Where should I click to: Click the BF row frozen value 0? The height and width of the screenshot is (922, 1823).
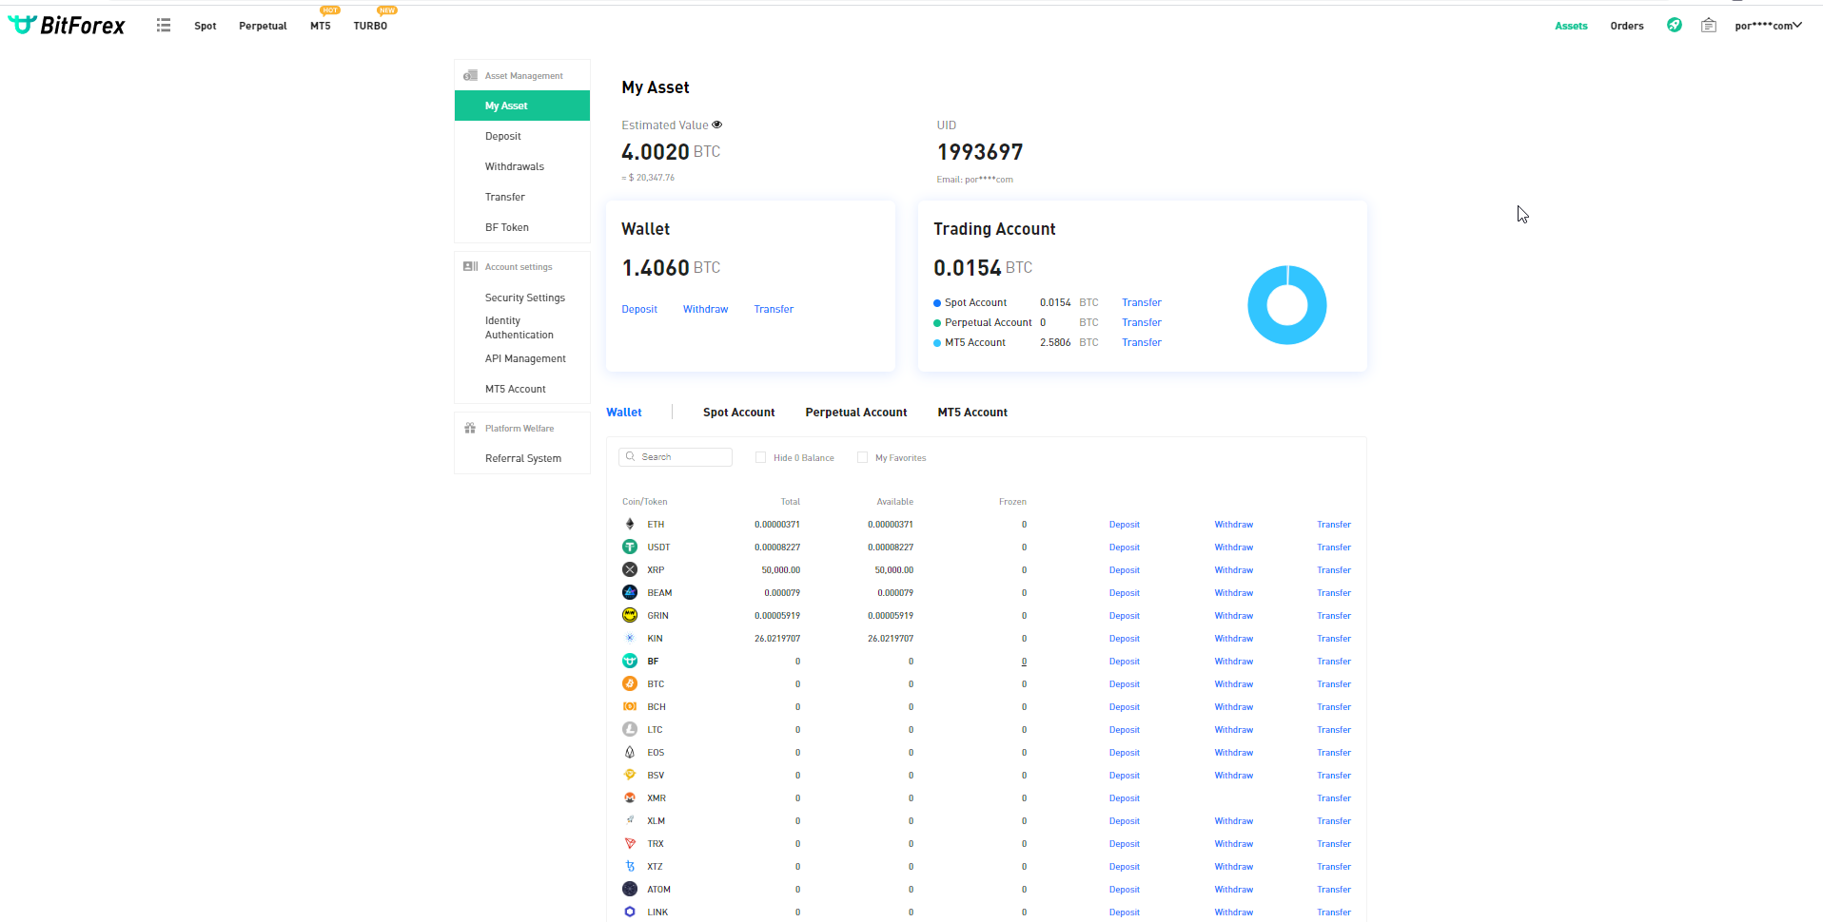1024,662
